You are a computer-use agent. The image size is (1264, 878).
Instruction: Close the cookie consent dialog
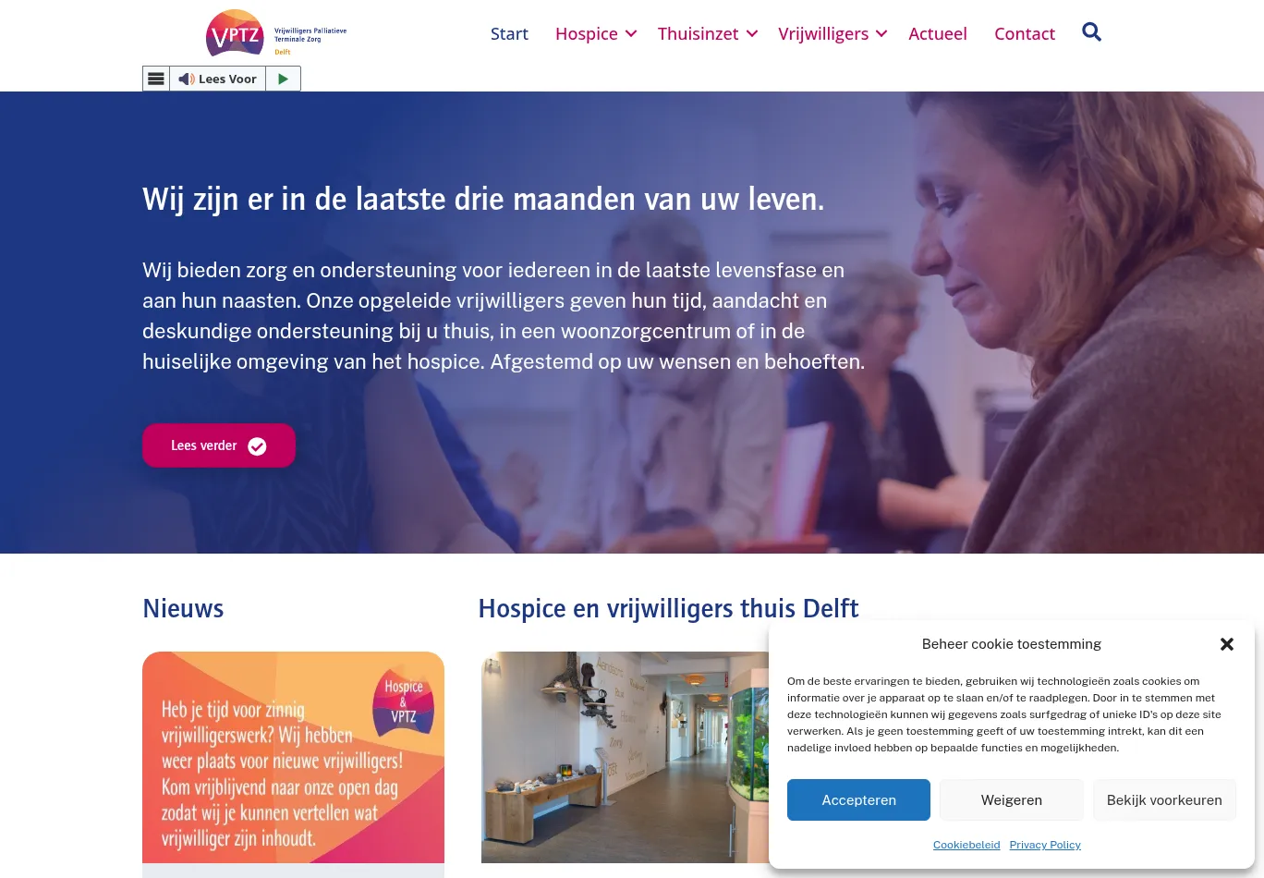click(x=1227, y=644)
